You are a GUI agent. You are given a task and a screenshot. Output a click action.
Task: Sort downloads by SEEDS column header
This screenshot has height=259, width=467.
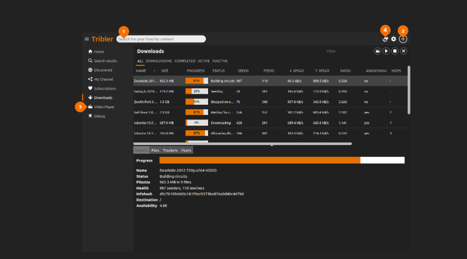(x=243, y=71)
